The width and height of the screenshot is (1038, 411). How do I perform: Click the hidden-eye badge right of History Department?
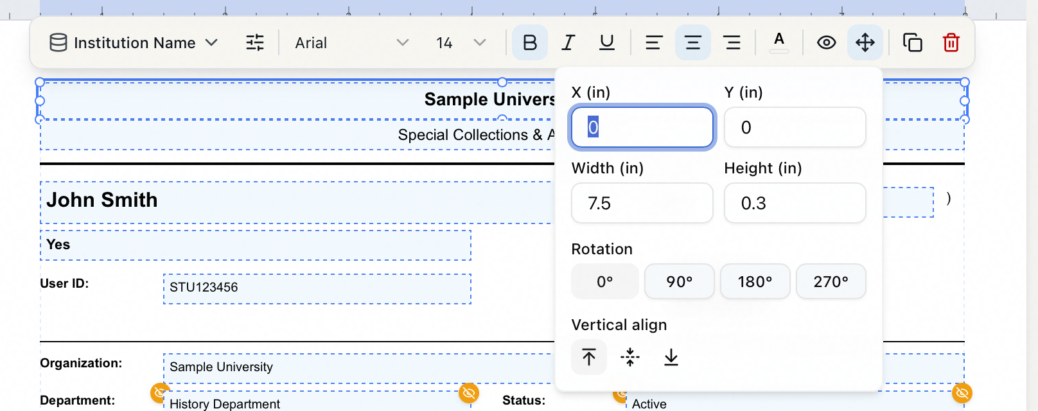[x=469, y=392]
